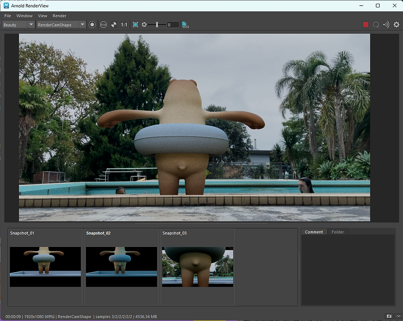Set view to 1:1 actual size
403x321 pixels.
(124, 25)
